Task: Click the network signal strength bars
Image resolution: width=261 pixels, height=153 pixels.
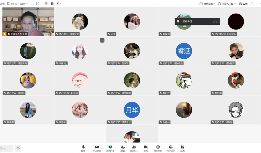Action: [32, 4]
